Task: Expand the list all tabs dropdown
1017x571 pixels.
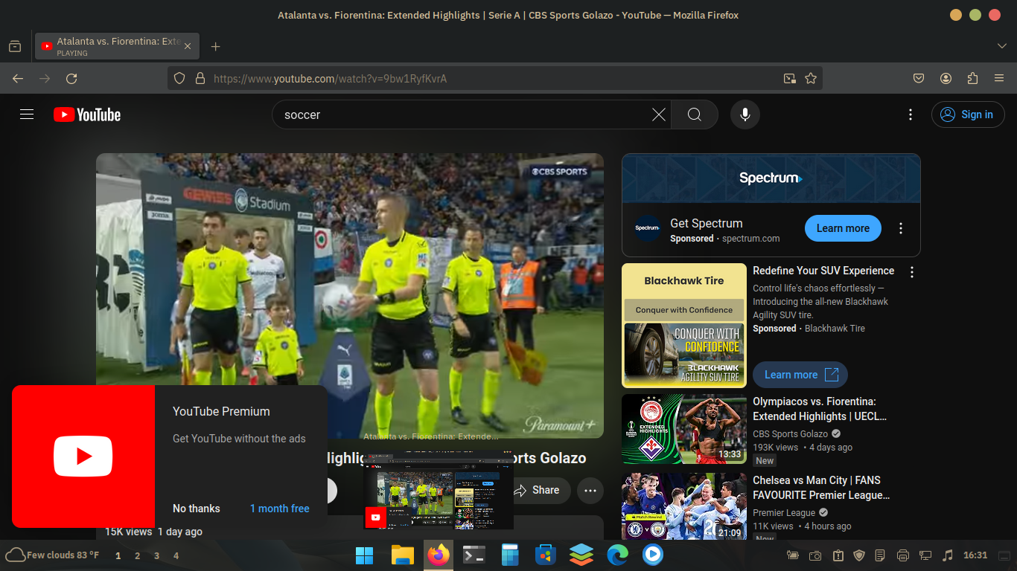Action: (x=1001, y=46)
